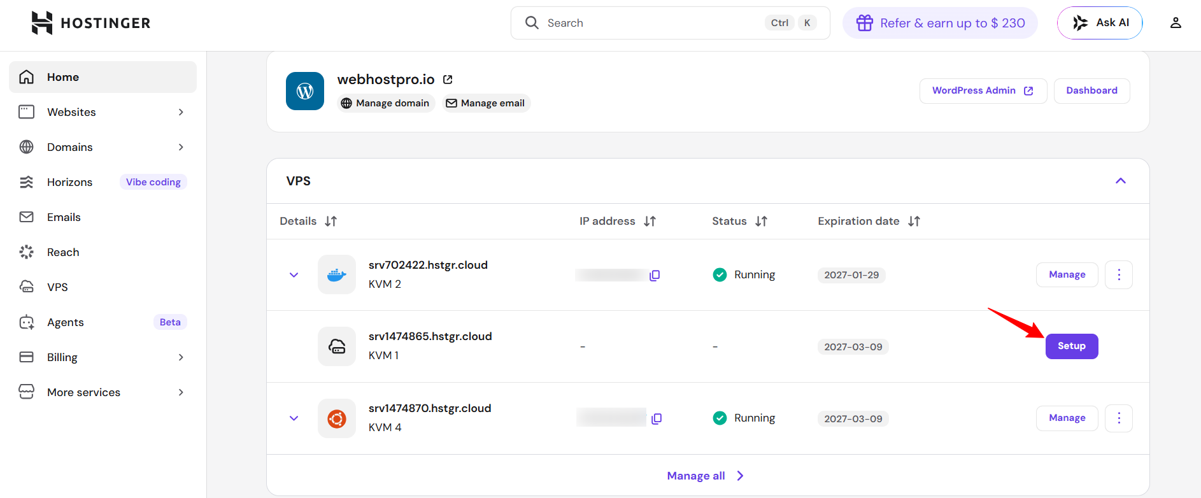Expand the Domains submenu chevron
1201x498 pixels.
coord(181,147)
